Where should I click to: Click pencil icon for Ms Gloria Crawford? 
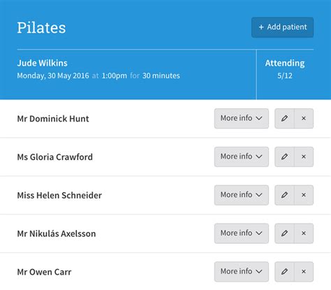[284, 157]
